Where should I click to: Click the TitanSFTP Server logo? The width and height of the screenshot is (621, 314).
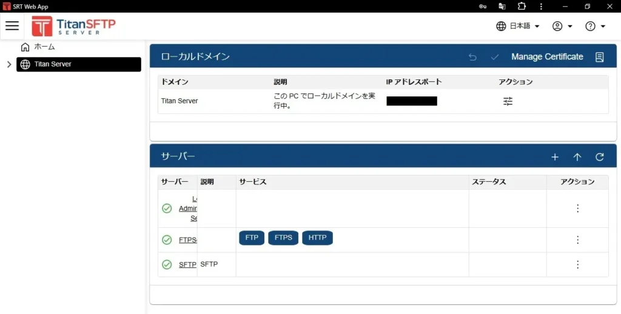73,26
